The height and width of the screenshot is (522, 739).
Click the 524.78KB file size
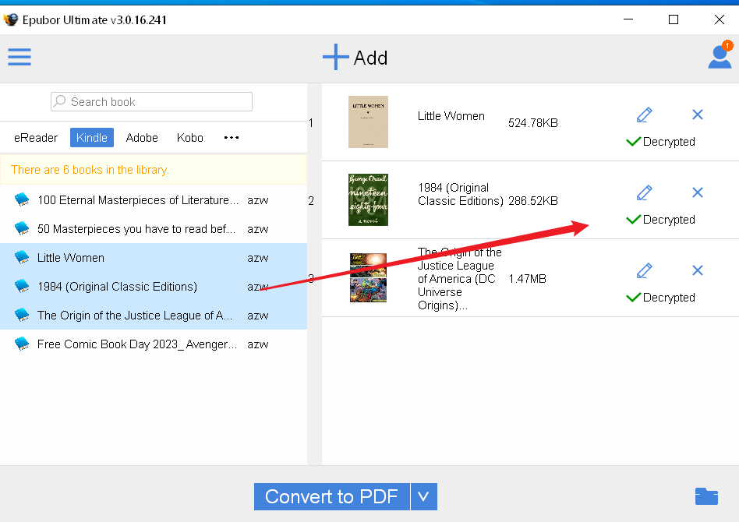(533, 123)
